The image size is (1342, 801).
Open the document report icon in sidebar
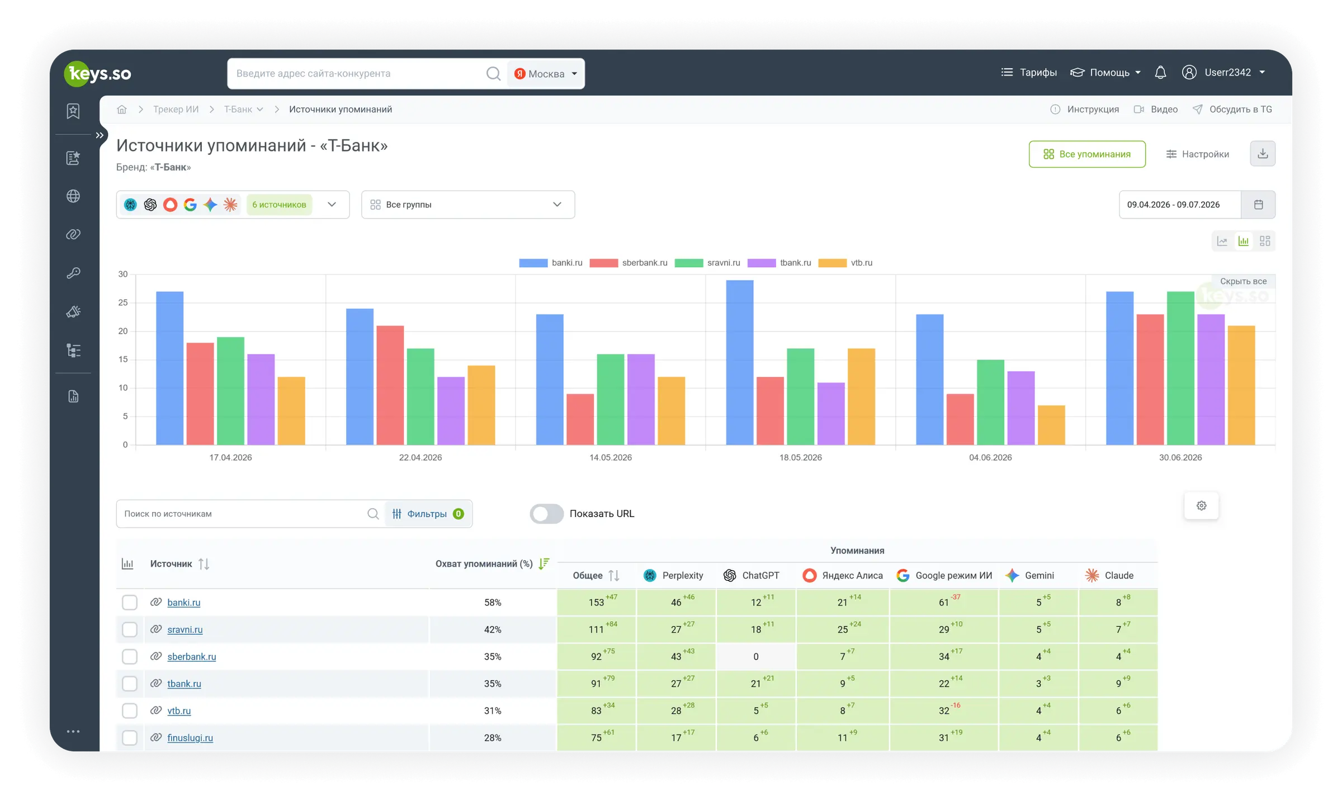[x=73, y=397]
